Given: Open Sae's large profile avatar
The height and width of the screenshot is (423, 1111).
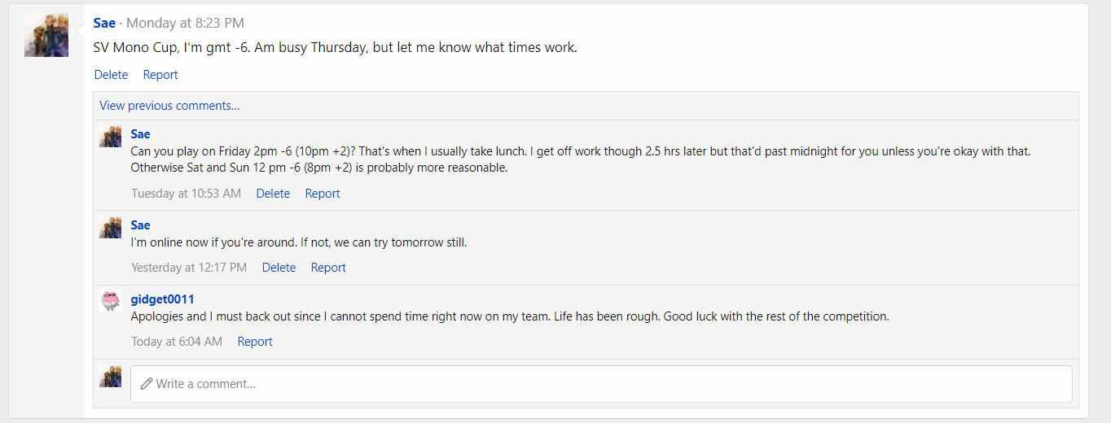Looking at the screenshot, I should [x=46, y=35].
